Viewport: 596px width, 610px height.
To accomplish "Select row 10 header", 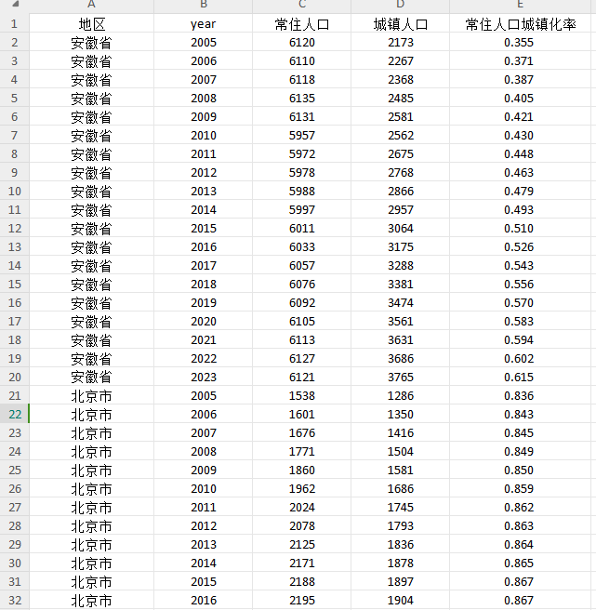I will click(x=14, y=192).
